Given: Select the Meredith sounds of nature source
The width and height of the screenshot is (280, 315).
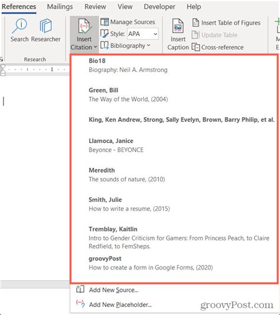Looking at the screenshot, I should pos(174,175).
